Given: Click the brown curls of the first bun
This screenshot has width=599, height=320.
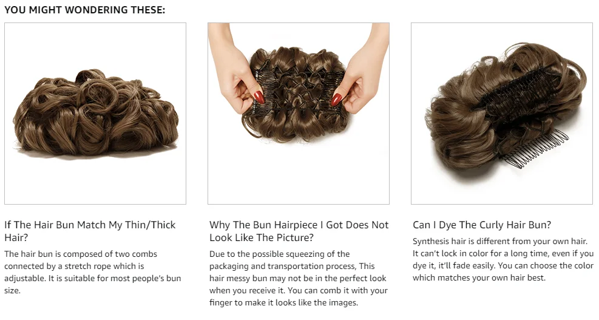Looking at the screenshot, I should click(x=95, y=114).
